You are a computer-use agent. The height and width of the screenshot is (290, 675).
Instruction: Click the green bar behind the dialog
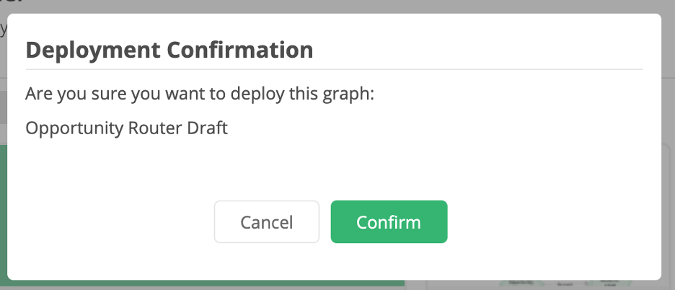(206, 284)
